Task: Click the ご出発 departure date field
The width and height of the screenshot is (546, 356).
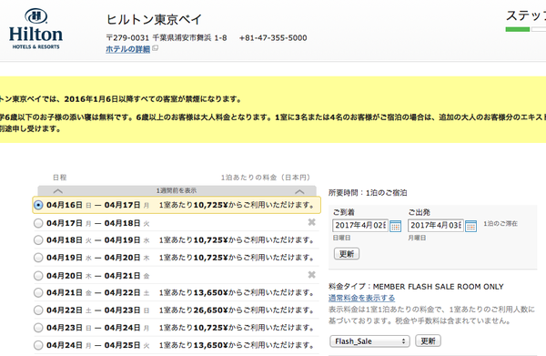Action: pyautogui.click(x=436, y=226)
